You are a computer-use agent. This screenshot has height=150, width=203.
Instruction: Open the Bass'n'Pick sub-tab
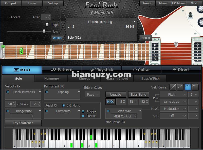click(x=150, y=79)
